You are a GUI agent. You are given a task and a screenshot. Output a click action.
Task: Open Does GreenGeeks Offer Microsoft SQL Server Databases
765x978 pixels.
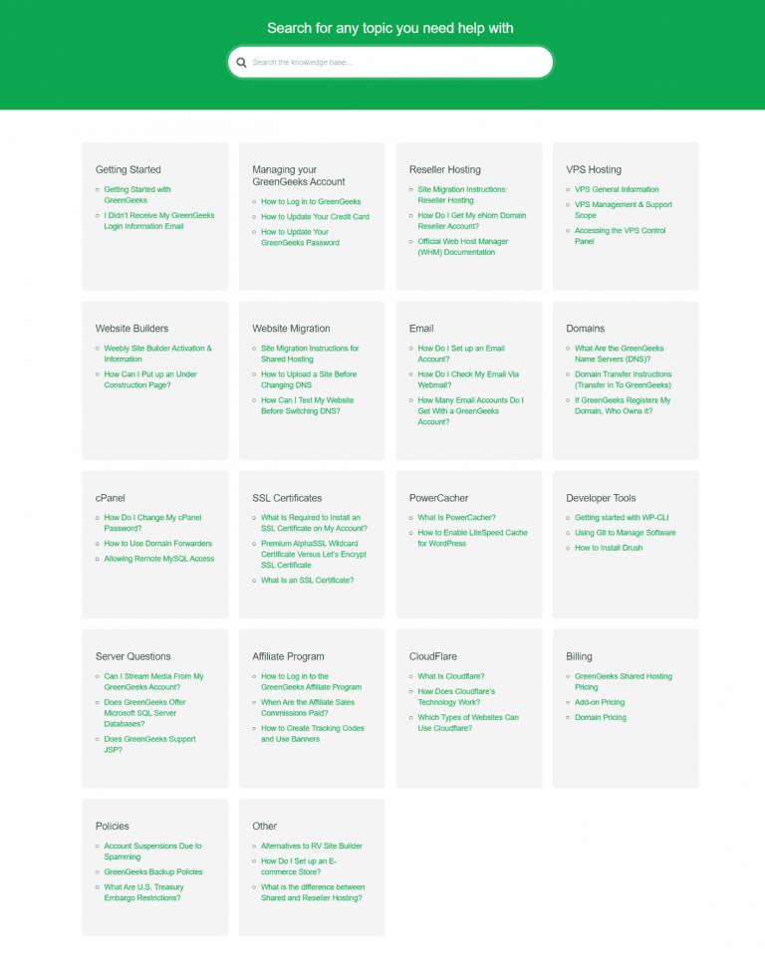pos(144,713)
